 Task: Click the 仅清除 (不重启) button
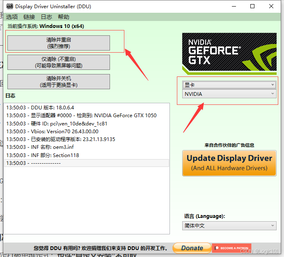pos(59,62)
